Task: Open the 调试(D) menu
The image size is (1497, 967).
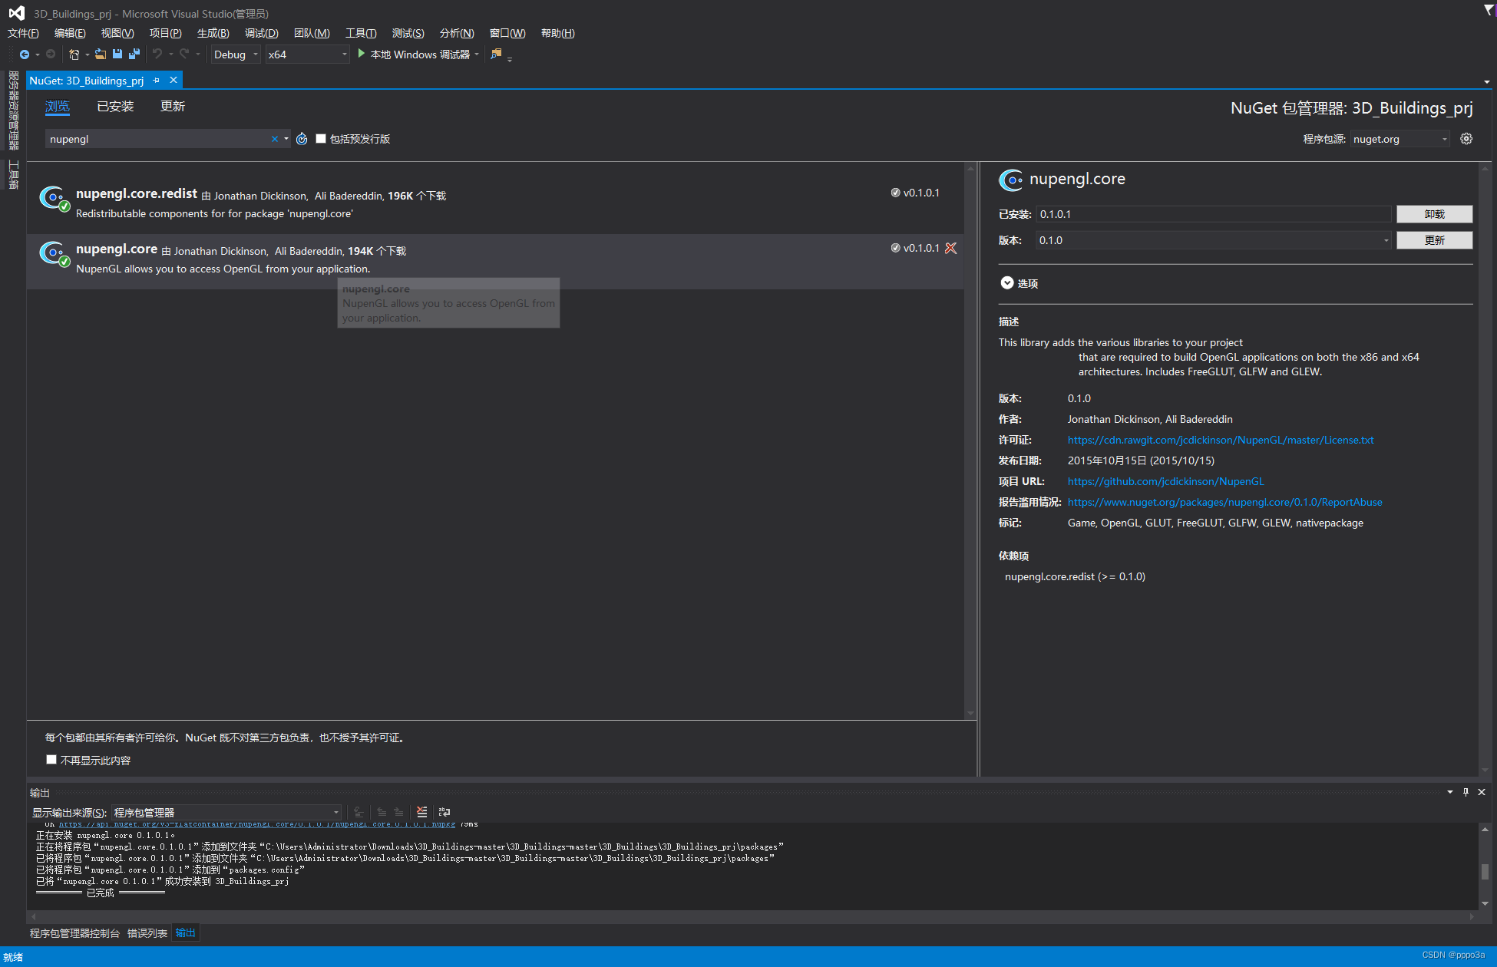Action: click(x=261, y=33)
